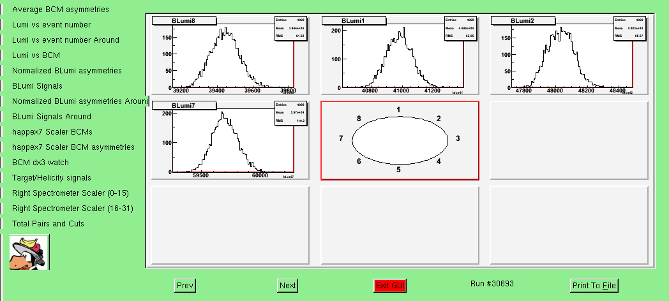Viewport: 669px width, 301px height.
Task: Select Target/Helicity signals page
Action: click(51, 178)
